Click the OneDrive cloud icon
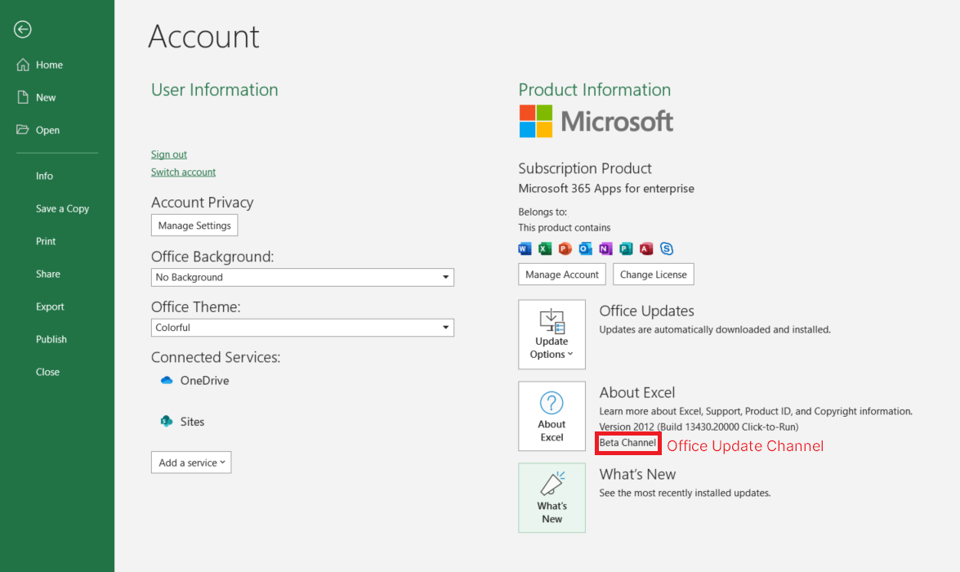Viewport: 960px width, 572px height. click(167, 380)
